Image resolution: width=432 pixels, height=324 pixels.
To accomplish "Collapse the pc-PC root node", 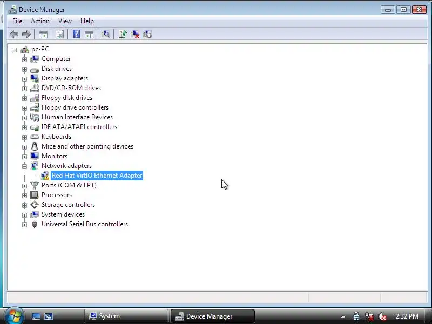I will (x=14, y=50).
